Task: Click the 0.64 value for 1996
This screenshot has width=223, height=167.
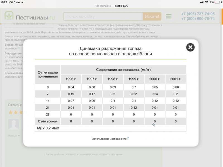Action: tap(71, 87)
